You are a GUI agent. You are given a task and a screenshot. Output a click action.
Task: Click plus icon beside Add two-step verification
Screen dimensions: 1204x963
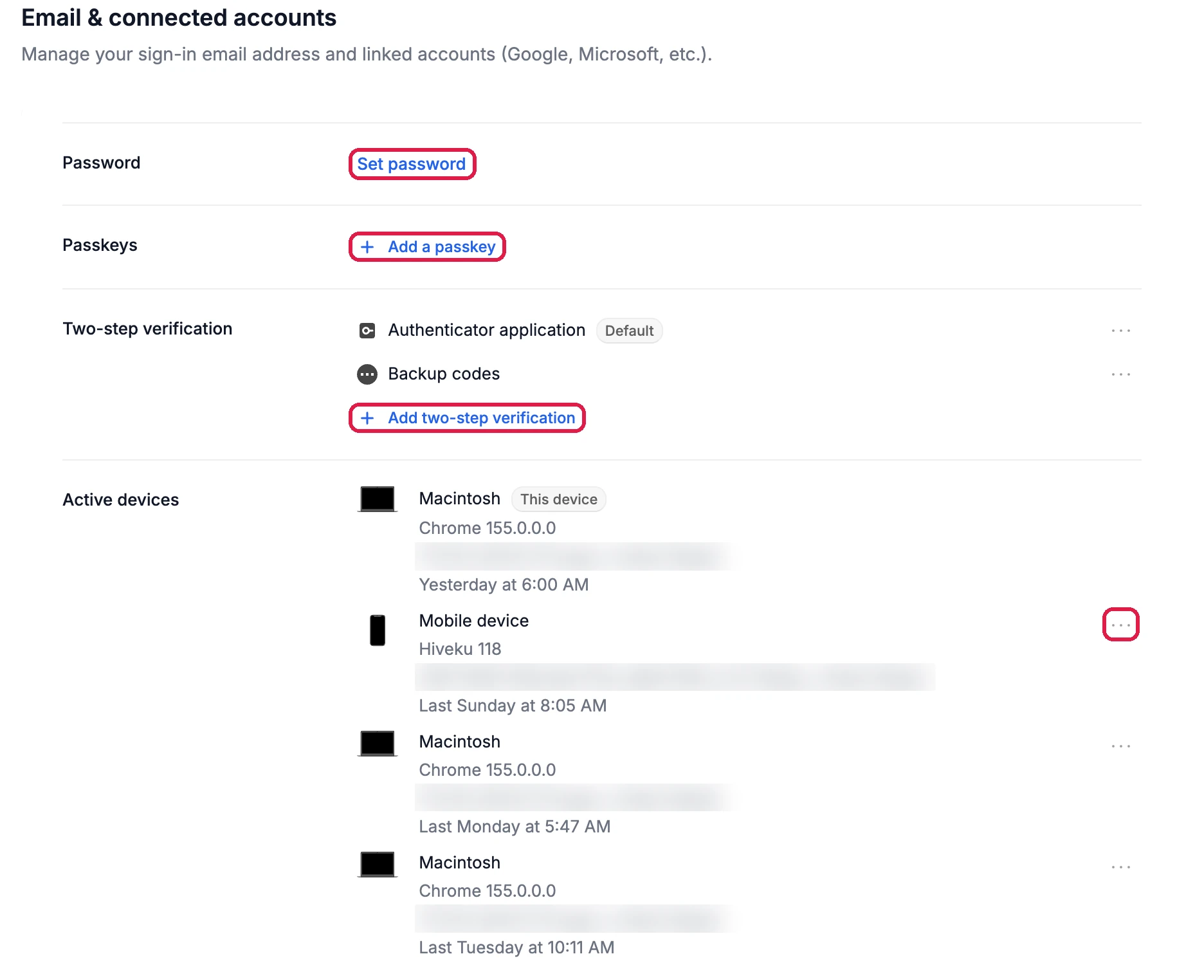pos(367,418)
